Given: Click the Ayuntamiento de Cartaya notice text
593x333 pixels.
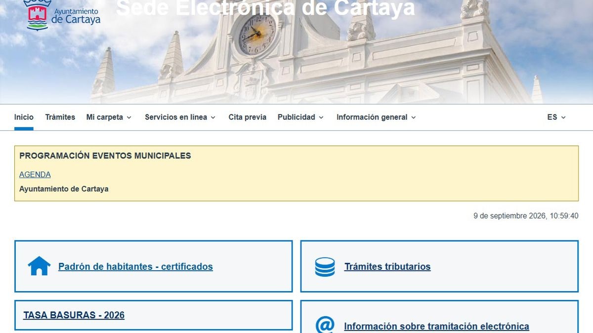Looking at the screenshot, I should coord(64,189).
